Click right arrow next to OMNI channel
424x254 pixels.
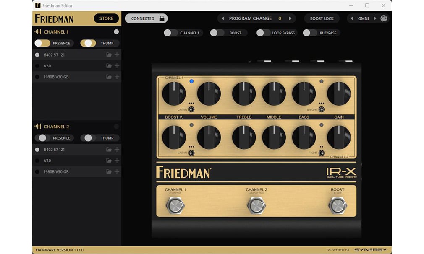click(x=375, y=18)
